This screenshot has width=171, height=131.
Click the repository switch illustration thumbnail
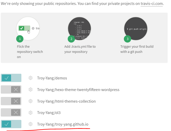28,28
